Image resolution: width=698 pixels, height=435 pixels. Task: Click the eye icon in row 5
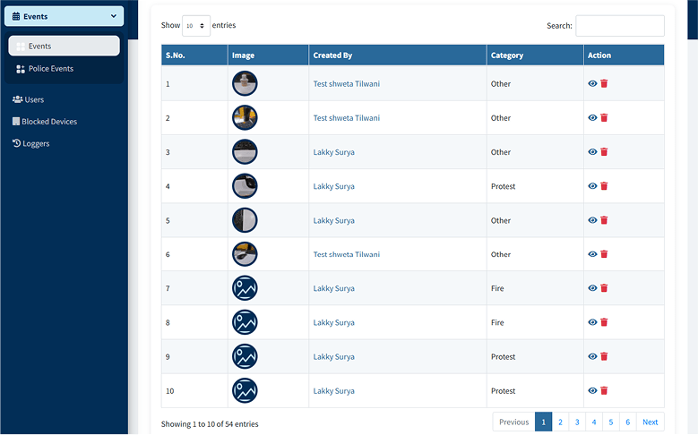click(592, 220)
